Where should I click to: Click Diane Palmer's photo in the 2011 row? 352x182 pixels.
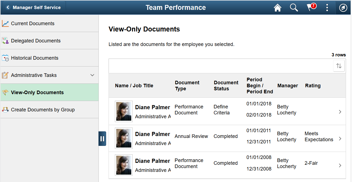(124, 138)
